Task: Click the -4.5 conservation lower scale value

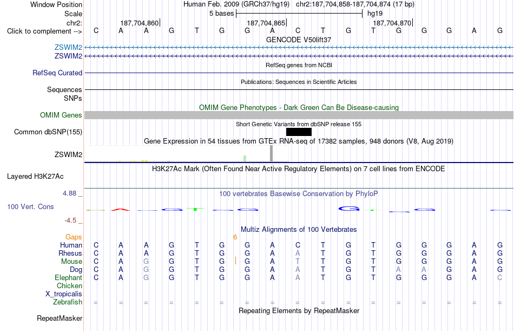Action: pos(70,220)
